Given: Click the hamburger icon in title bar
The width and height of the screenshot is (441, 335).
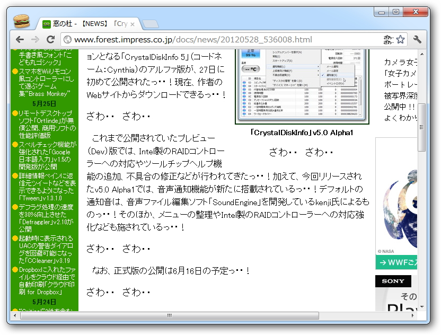Looking at the screenshot, I should [x=22, y=21].
